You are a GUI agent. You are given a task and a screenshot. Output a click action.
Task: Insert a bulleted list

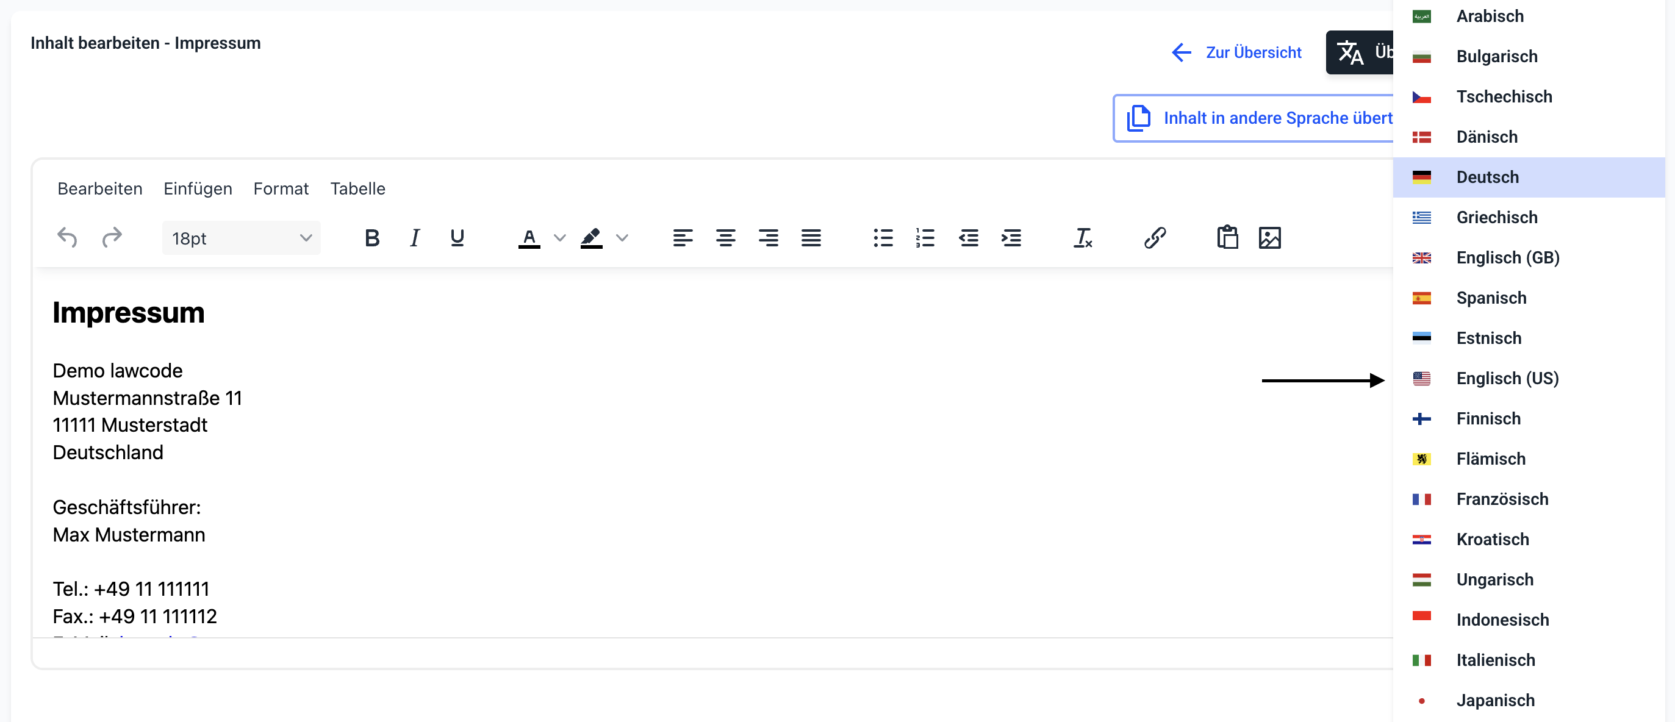[x=883, y=238]
